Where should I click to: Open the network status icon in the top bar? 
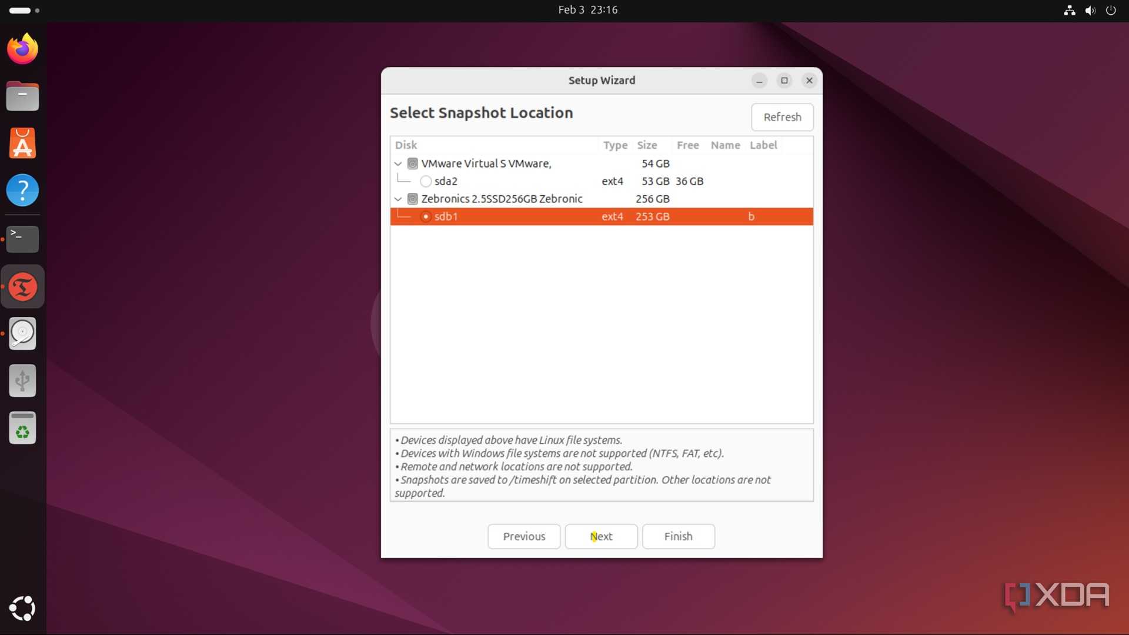coord(1070,10)
